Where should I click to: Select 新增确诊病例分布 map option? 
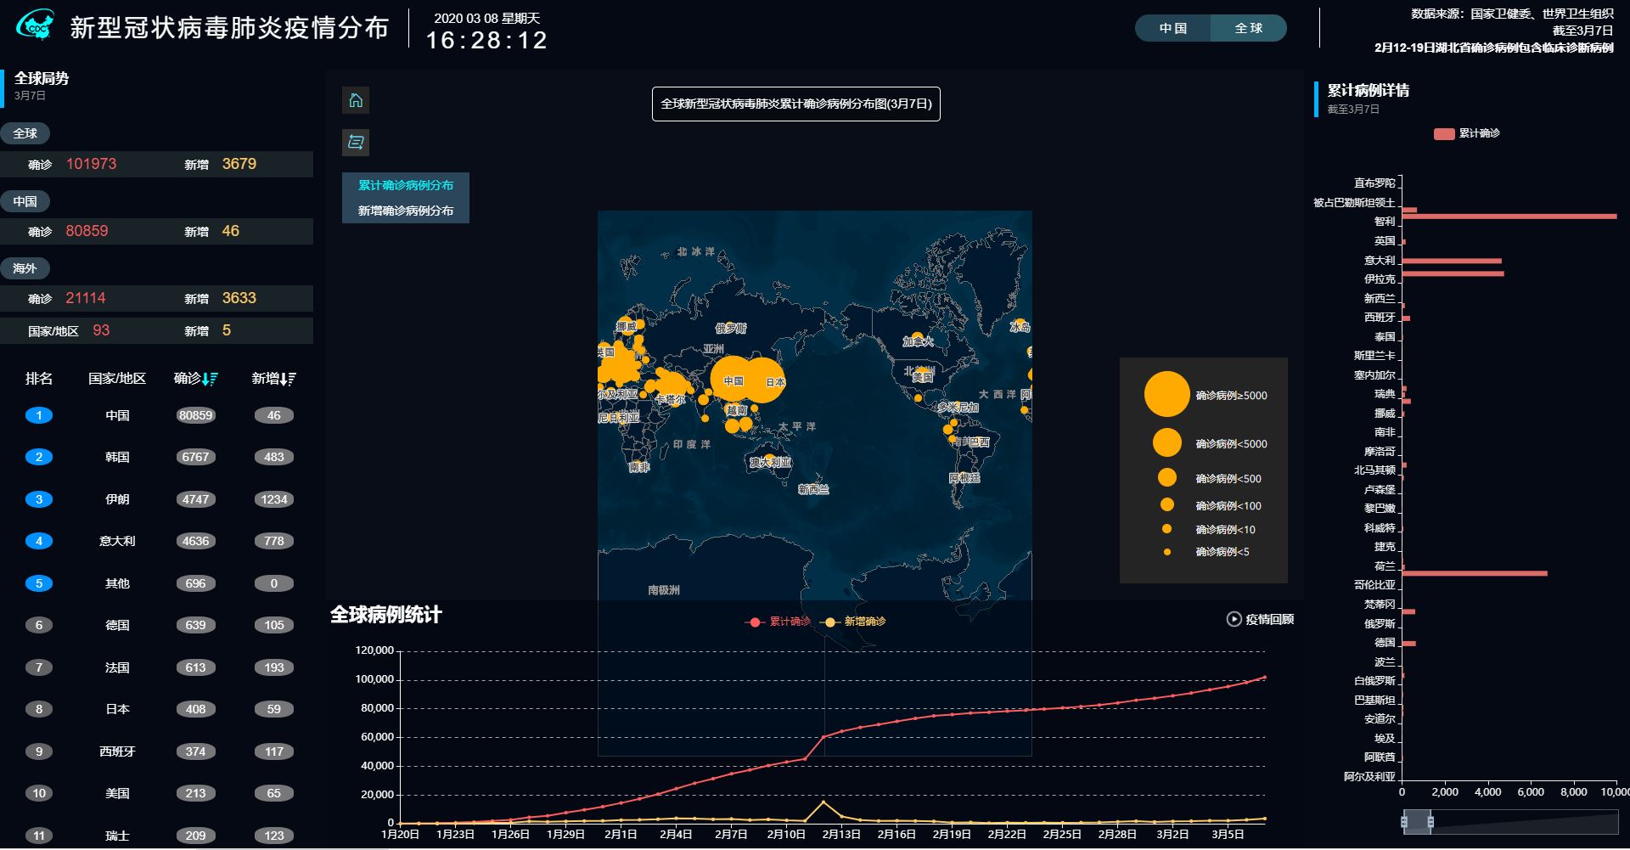[406, 211]
